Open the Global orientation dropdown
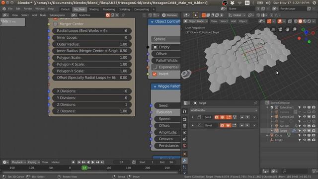Screen dimensions: 318x179 click(x=237, y=15)
